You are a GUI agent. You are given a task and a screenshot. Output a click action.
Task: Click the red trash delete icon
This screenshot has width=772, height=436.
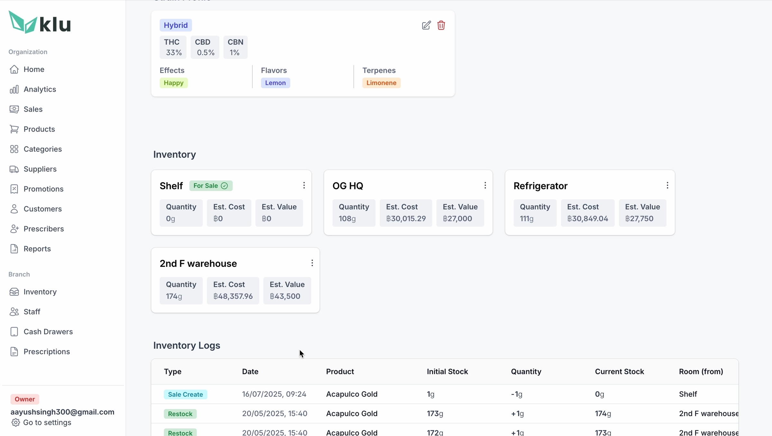tap(441, 25)
